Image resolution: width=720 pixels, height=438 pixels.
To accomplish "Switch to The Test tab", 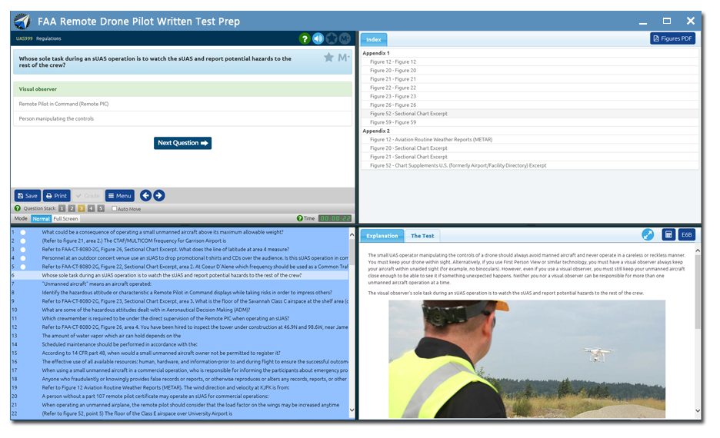I will [x=422, y=236].
